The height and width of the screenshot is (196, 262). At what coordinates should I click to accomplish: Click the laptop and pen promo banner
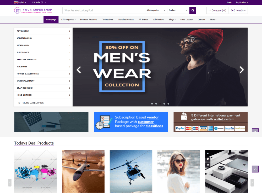pos(51,122)
